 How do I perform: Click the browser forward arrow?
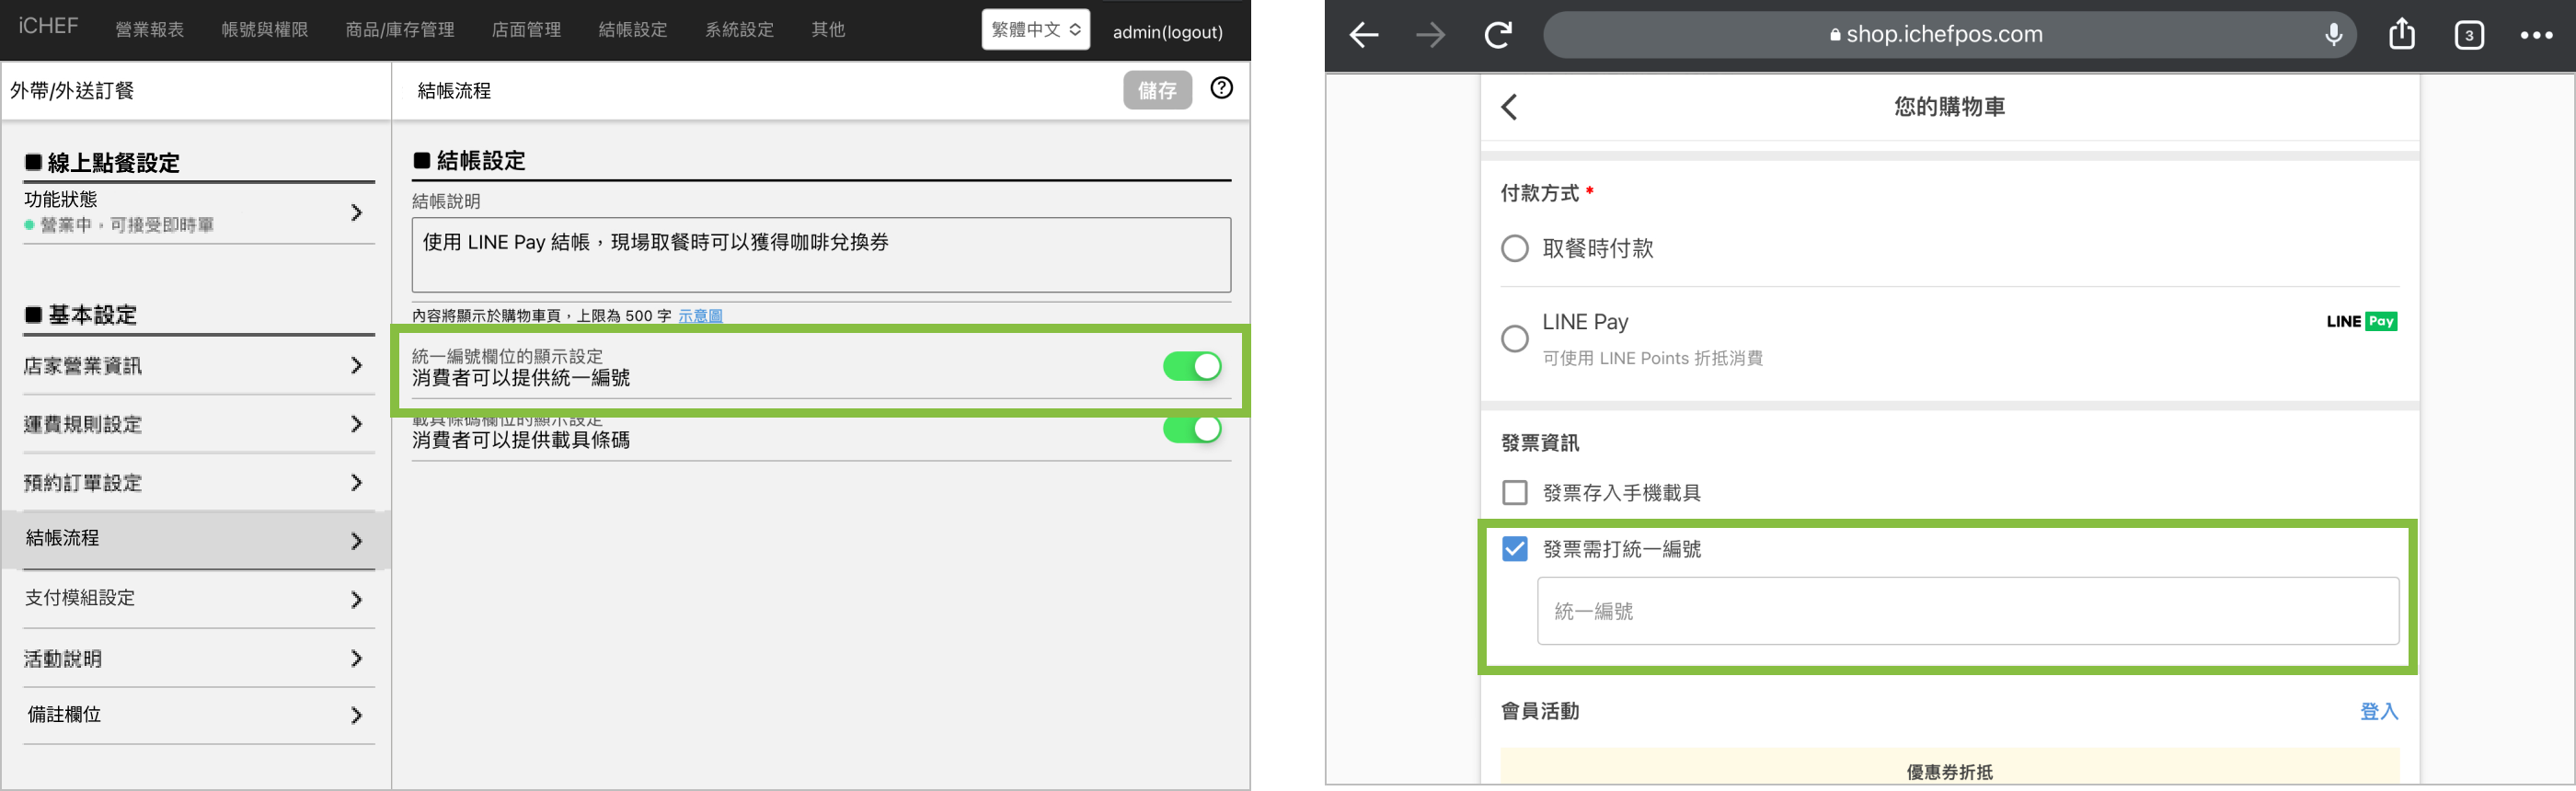coord(1430,36)
